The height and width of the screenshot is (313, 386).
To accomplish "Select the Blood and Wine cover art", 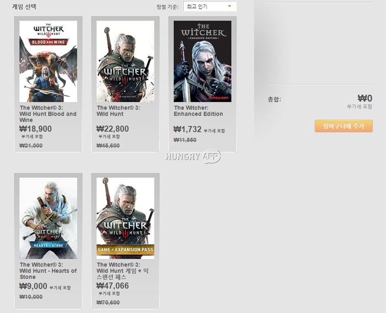I will [48, 61].
